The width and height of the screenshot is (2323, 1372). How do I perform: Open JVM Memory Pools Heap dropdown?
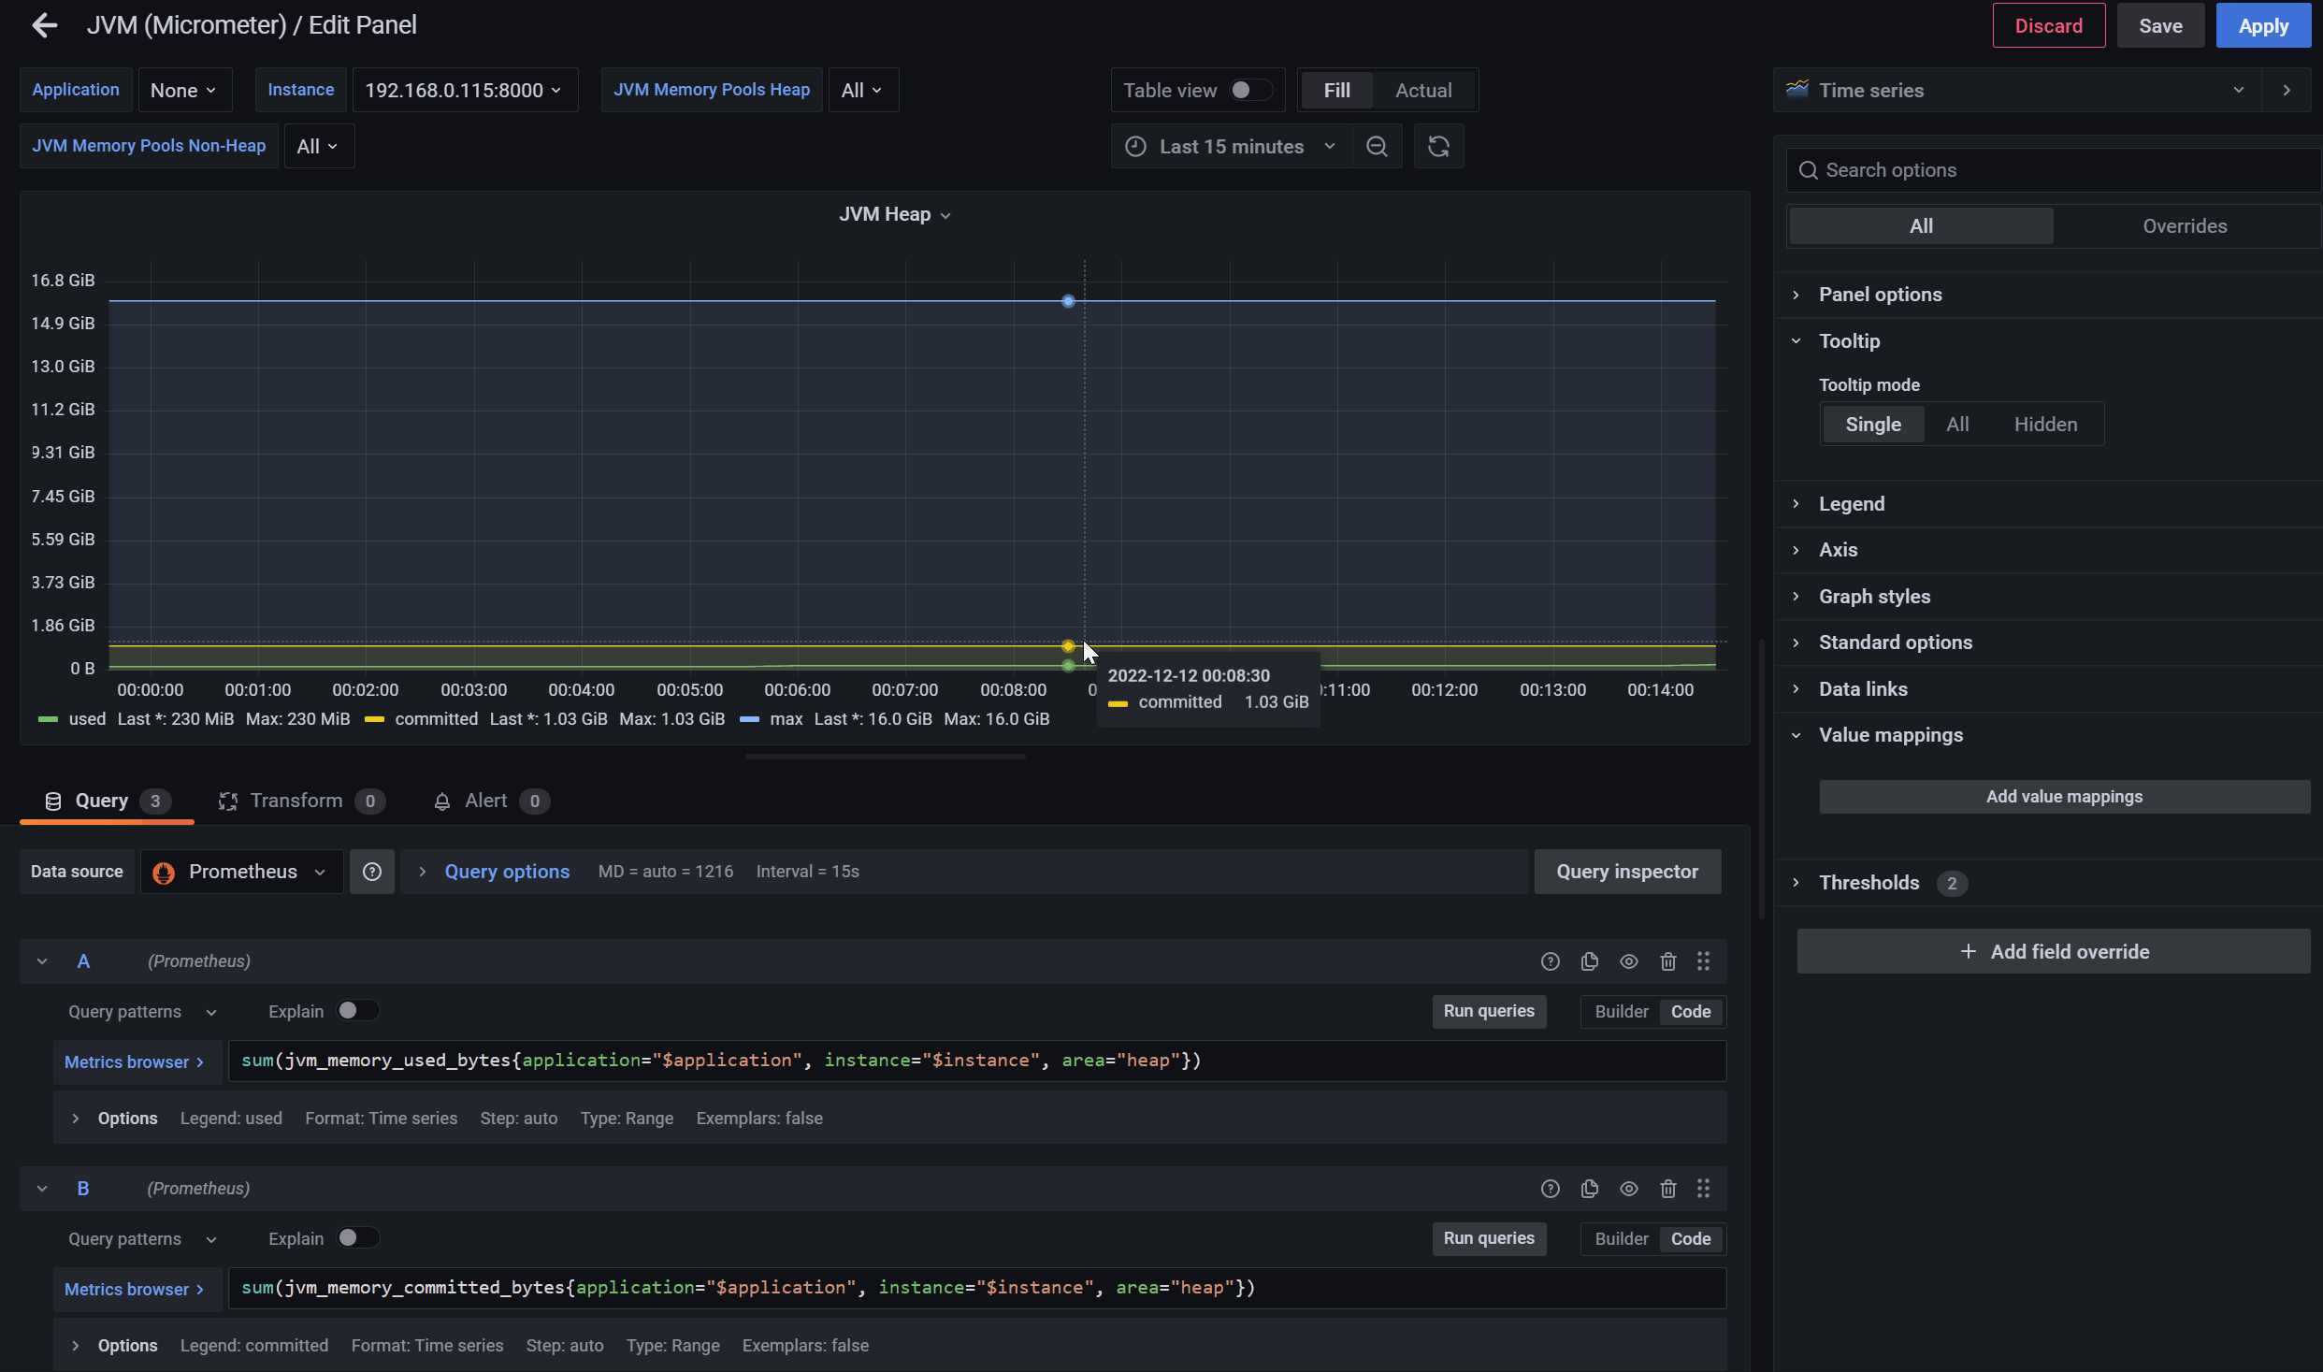pyautogui.click(x=862, y=91)
